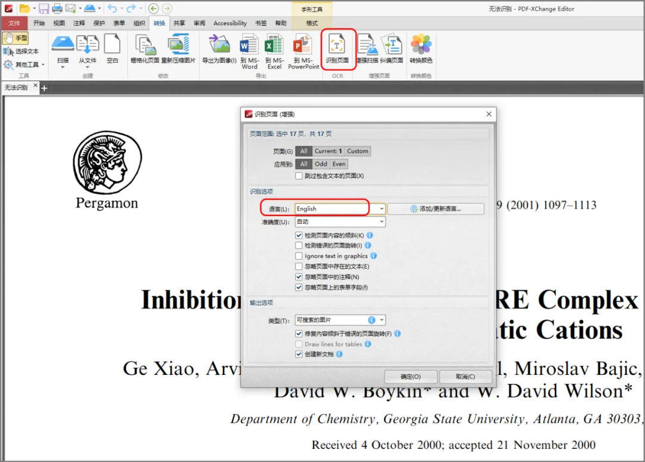Enable the Ignore text in graphics checkbox
Image resolution: width=645 pixels, height=462 pixels.
[299, 256]
